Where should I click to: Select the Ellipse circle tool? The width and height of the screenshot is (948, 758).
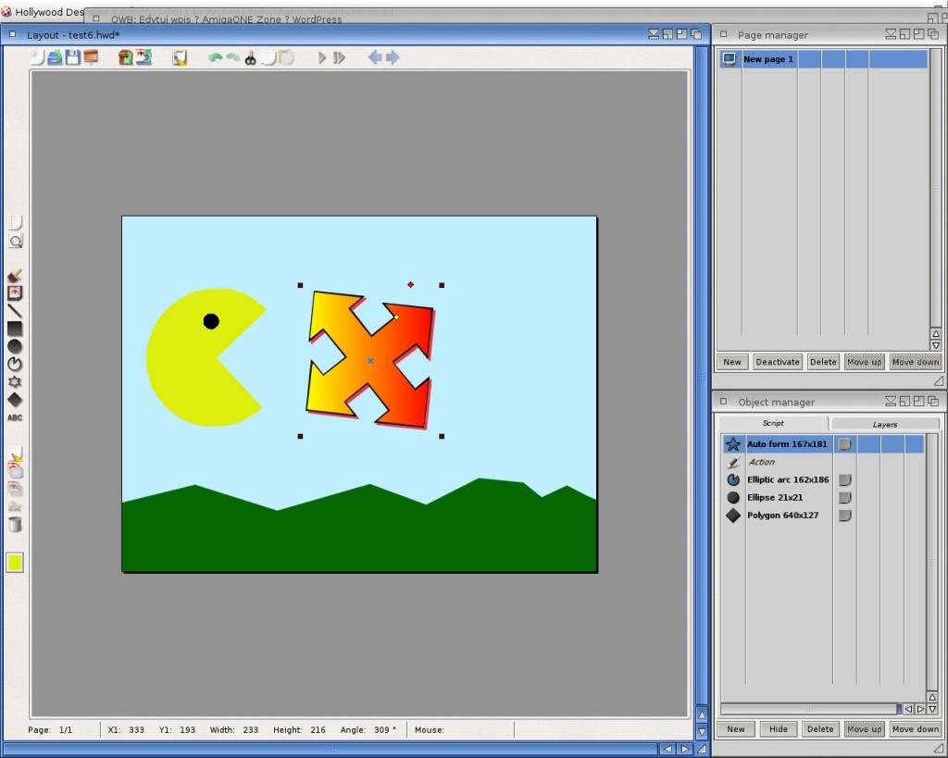(x=15, y=346)
